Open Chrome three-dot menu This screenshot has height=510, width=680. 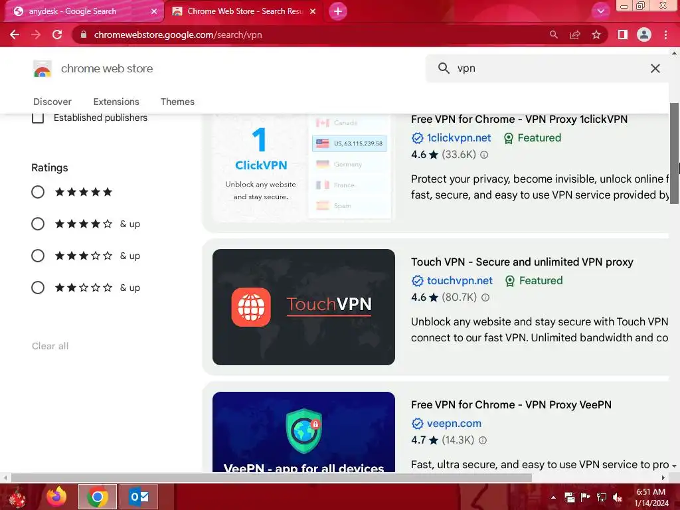click(665, 35)
